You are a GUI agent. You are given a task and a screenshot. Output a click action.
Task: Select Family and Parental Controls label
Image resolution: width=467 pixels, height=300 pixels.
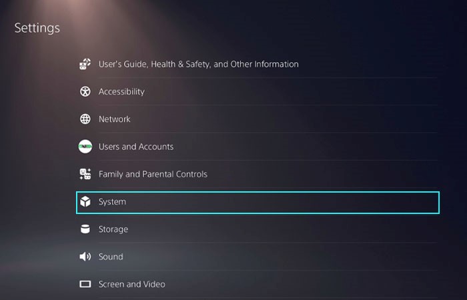tap(153, 174)
